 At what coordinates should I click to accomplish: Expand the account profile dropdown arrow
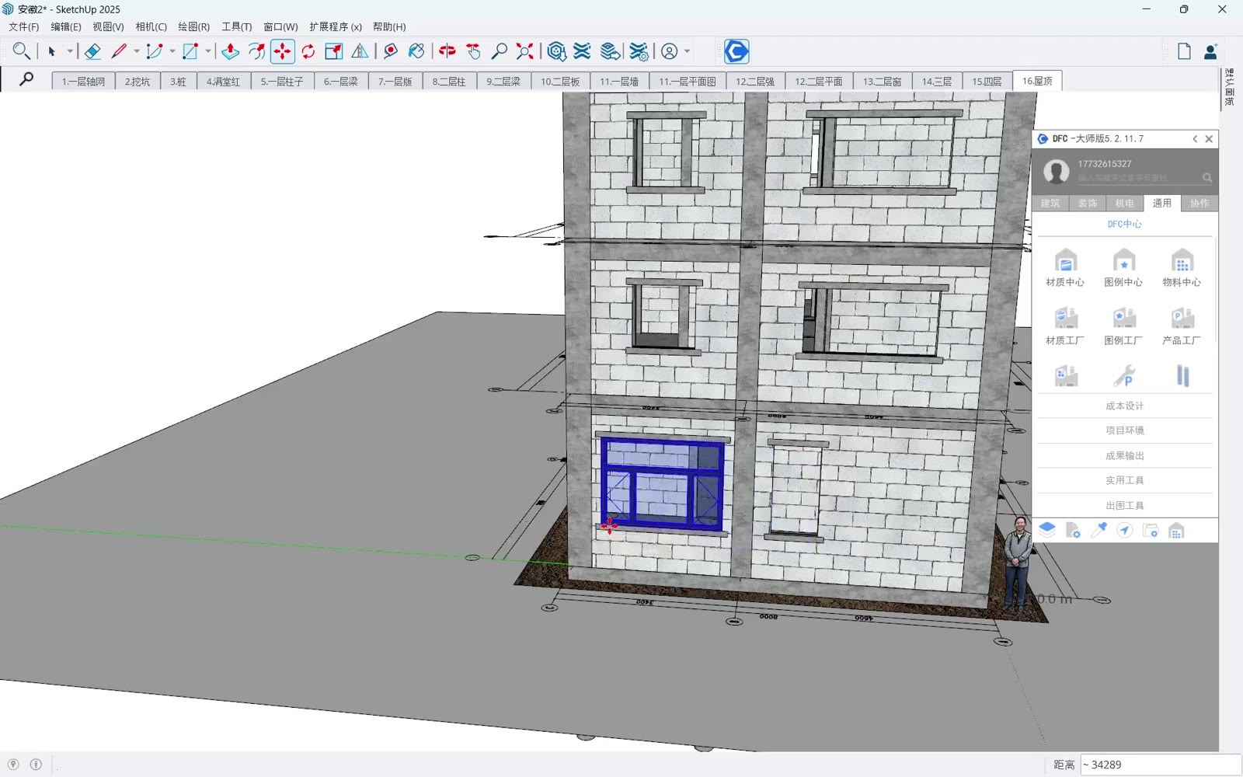[x=687, y=51]
